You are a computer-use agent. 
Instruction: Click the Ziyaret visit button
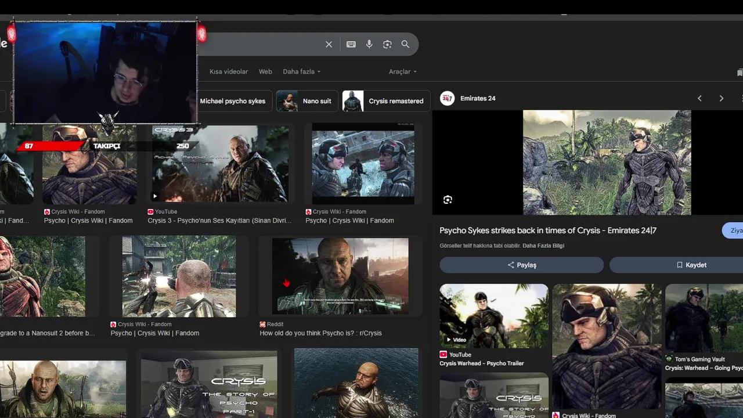(x=733, y=230)
